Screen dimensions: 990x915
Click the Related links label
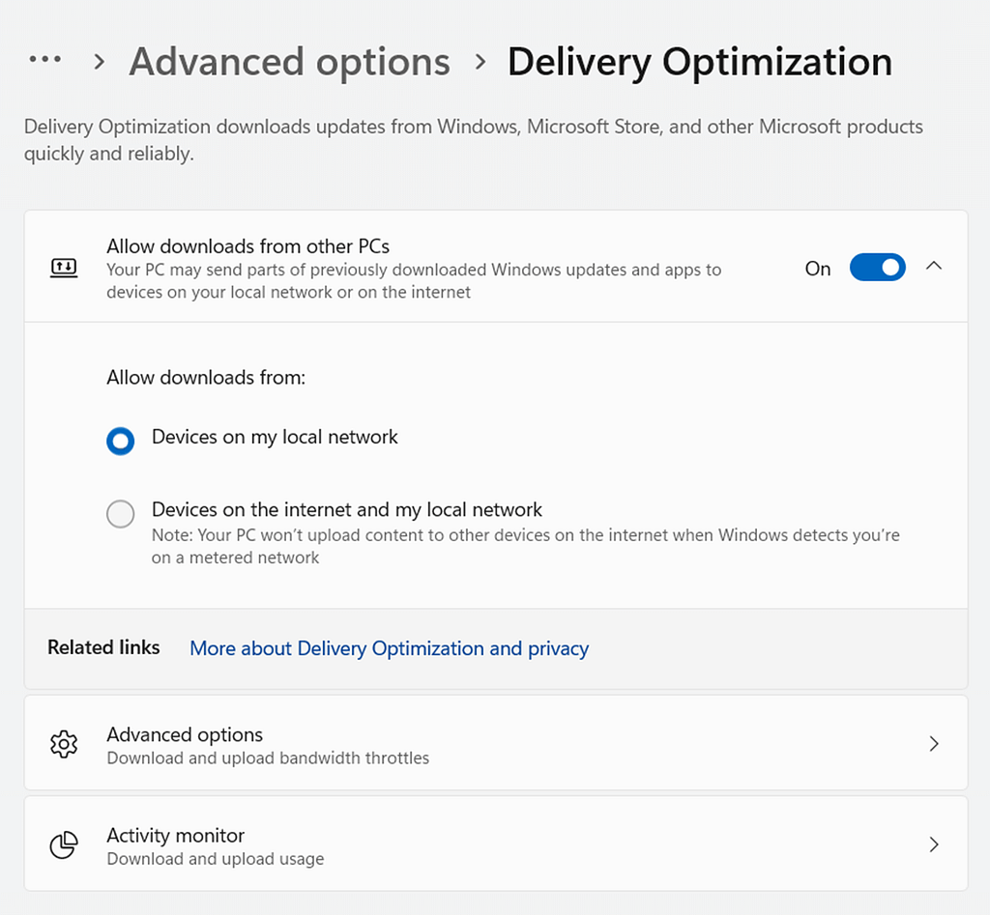point(103,647)
